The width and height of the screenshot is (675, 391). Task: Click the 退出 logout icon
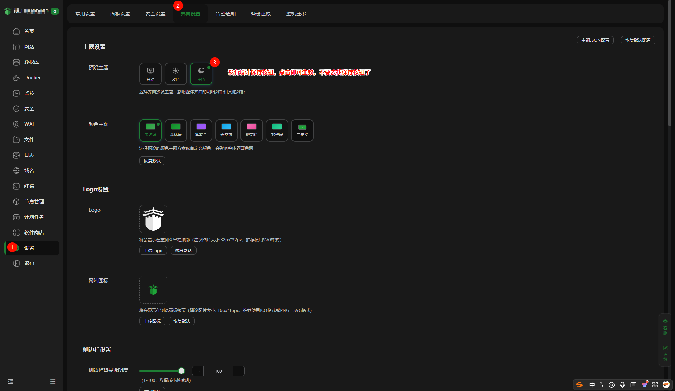(16, 263)
